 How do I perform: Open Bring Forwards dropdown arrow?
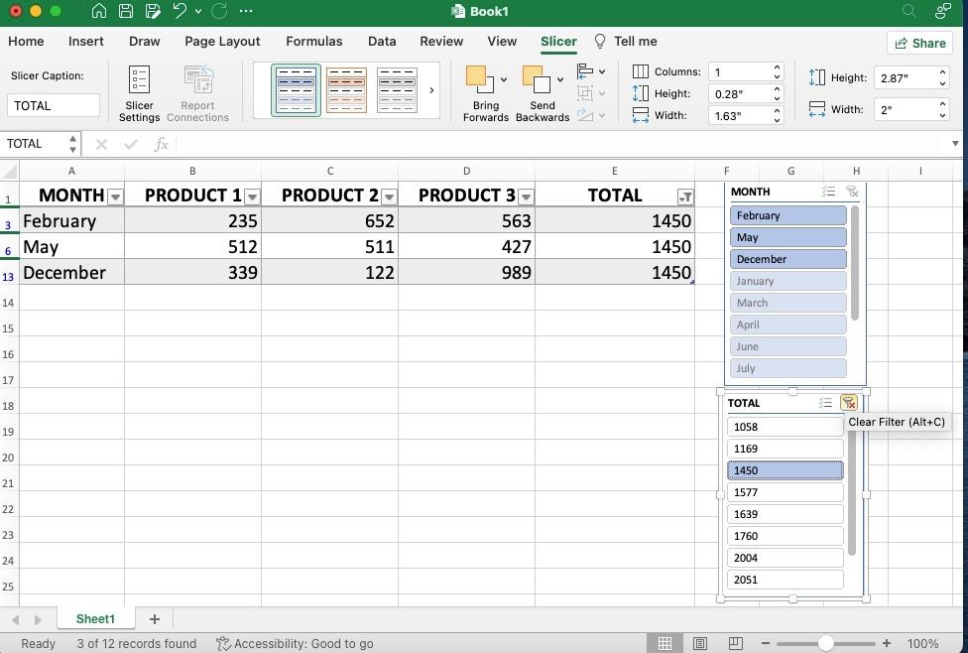(504, 79)
